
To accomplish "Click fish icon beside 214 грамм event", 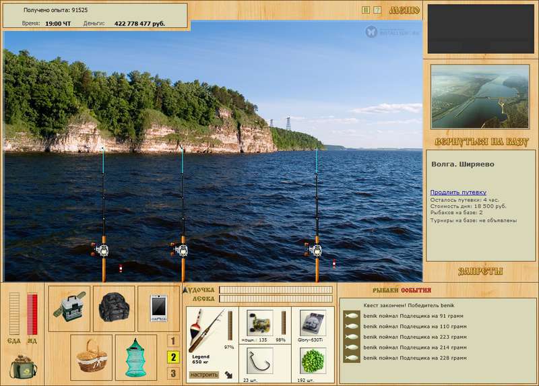I will 352,348.
